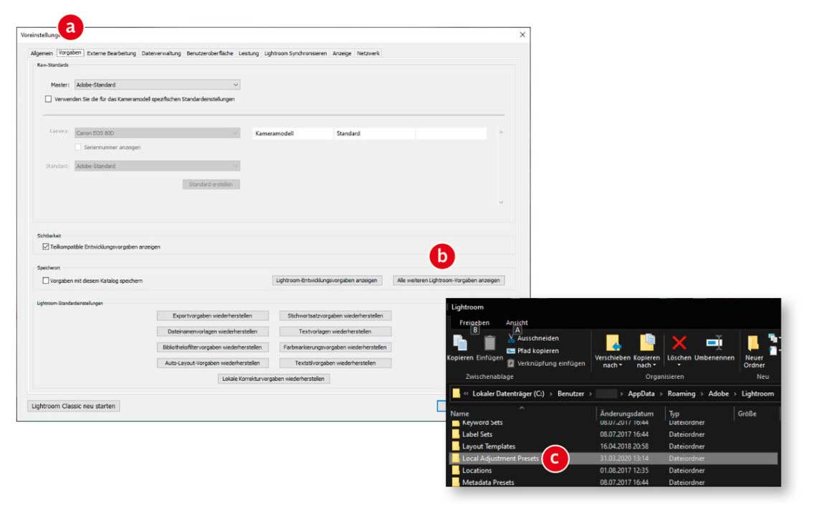Switch to the Dateiverwaltung tab
The image size is (817, 515).
[x=161, y=53]
